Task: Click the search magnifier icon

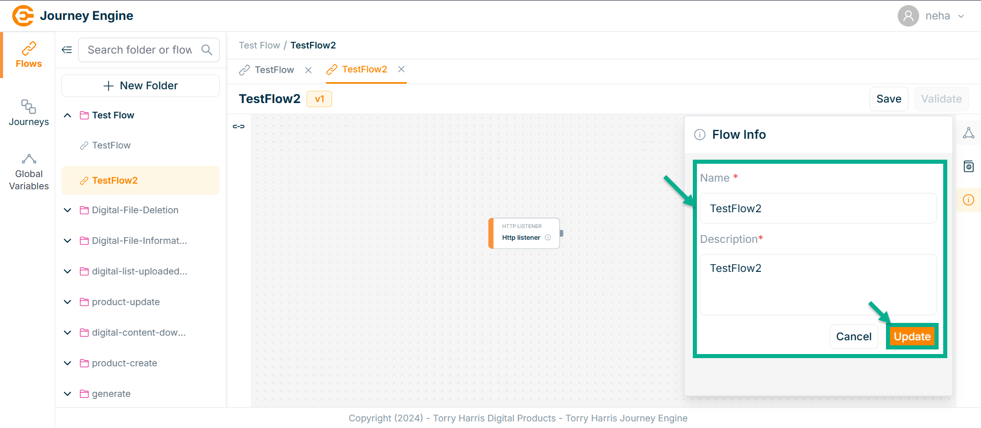Action: (206, 50)
